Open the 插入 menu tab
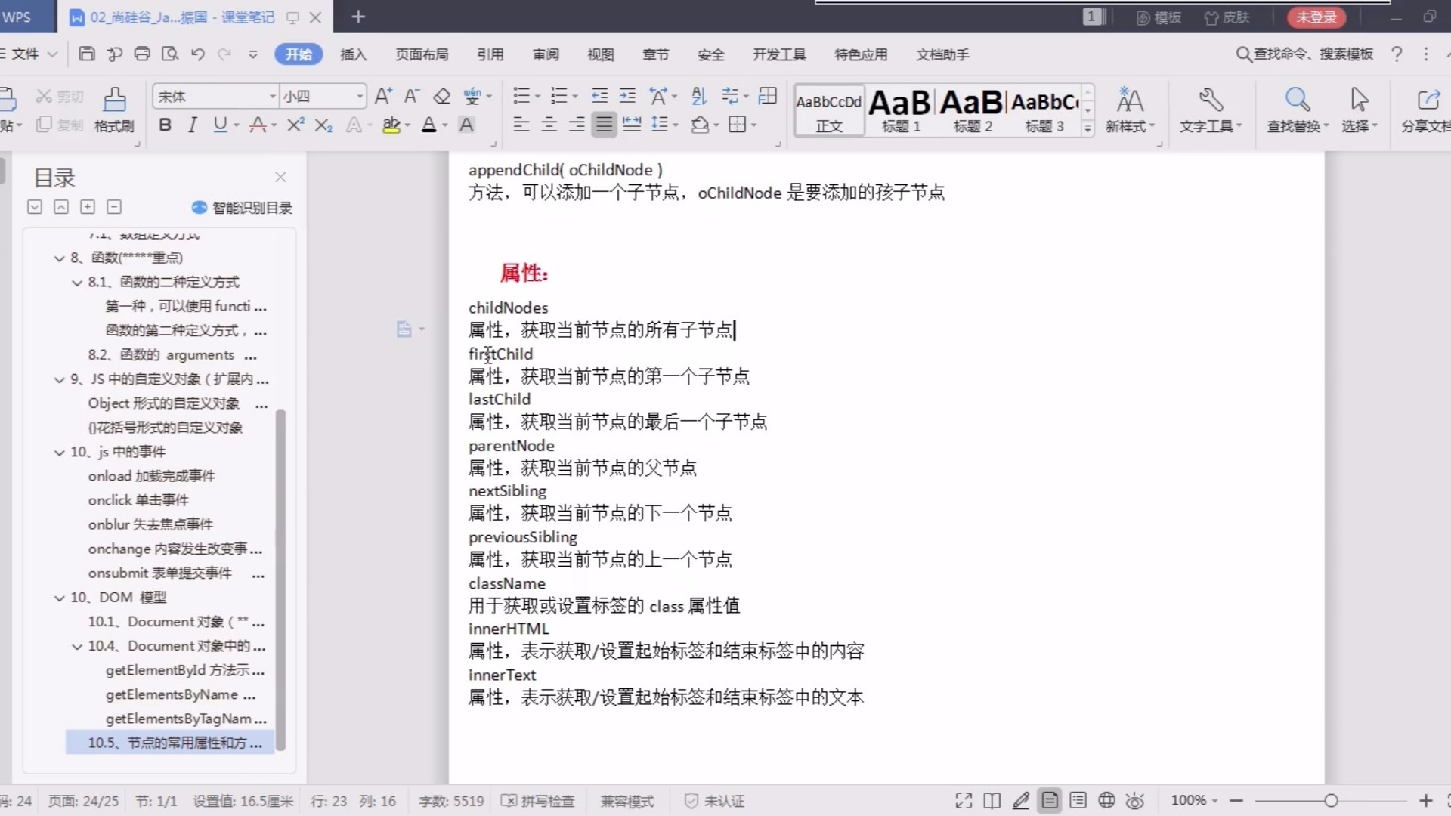 pos(353,54)
